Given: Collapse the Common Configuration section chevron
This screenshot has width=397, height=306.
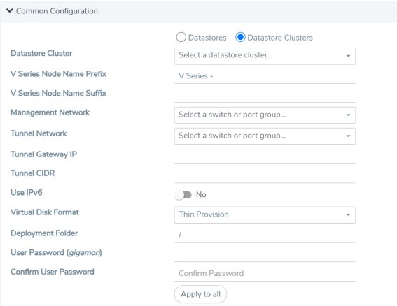Looking at the screenshot, I should tap(9, 10).
